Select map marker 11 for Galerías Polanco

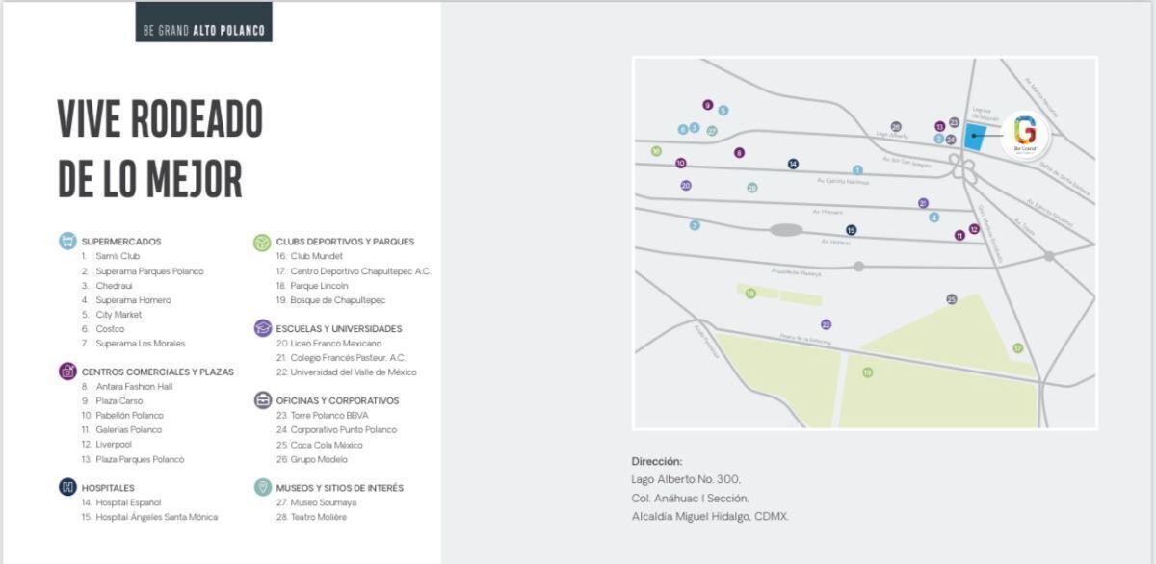959,236
